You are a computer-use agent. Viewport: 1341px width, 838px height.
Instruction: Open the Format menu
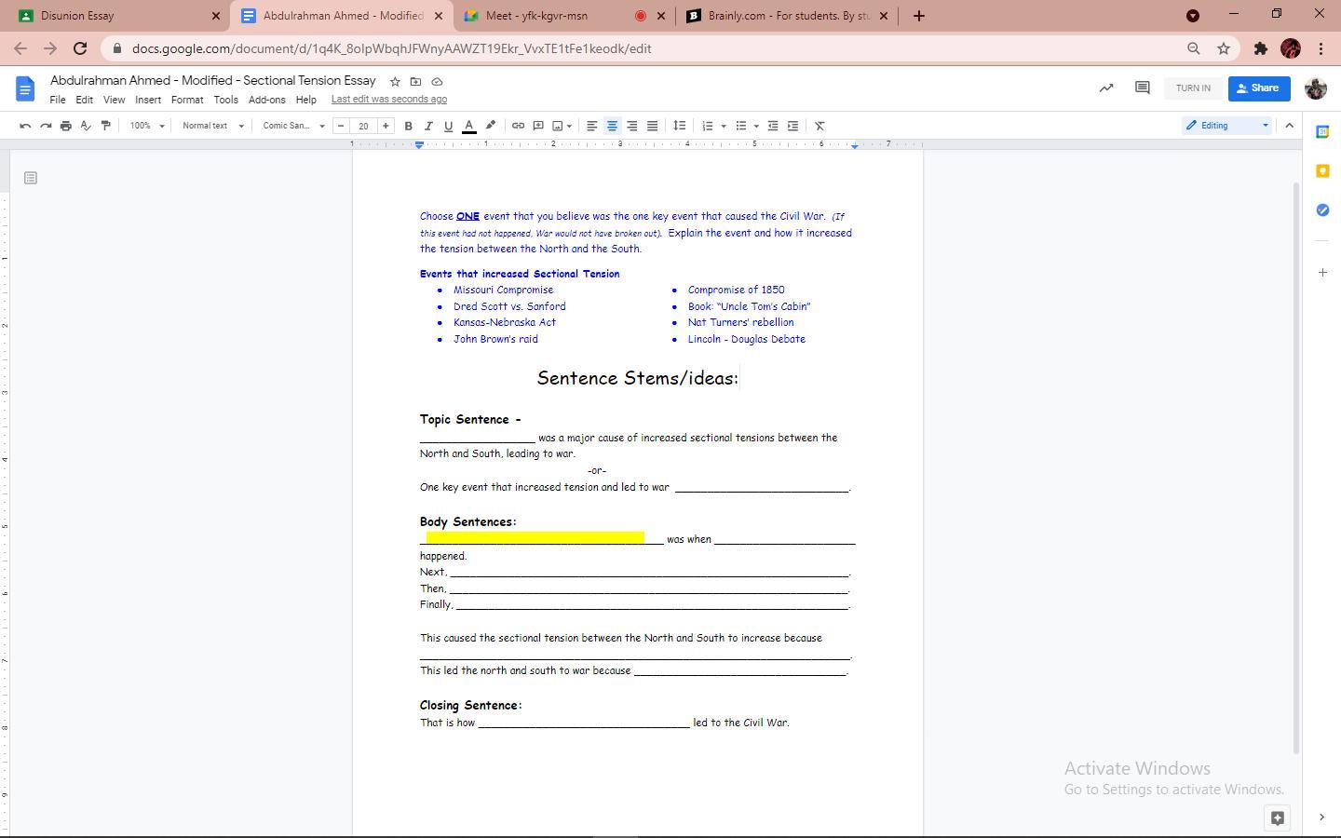click(186, 100)
